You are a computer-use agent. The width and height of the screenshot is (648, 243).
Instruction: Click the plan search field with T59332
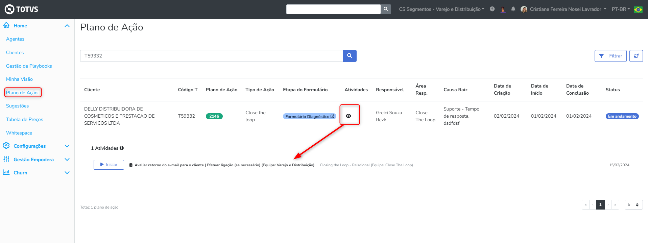pos(211,56)
